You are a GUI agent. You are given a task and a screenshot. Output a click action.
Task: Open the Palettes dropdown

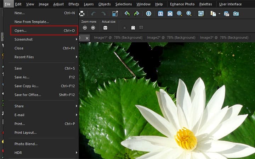(x=205, y=4)
